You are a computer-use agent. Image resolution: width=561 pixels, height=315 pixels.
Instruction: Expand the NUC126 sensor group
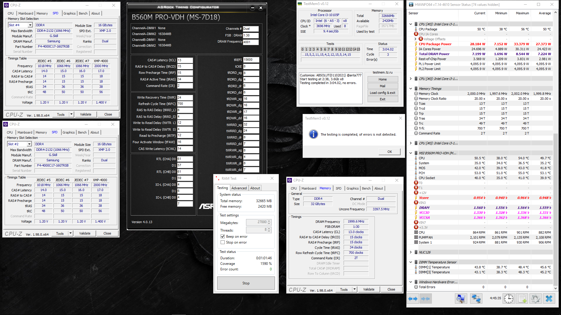411,252
